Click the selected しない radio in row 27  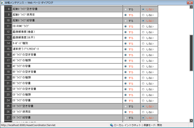click(143, 118)
